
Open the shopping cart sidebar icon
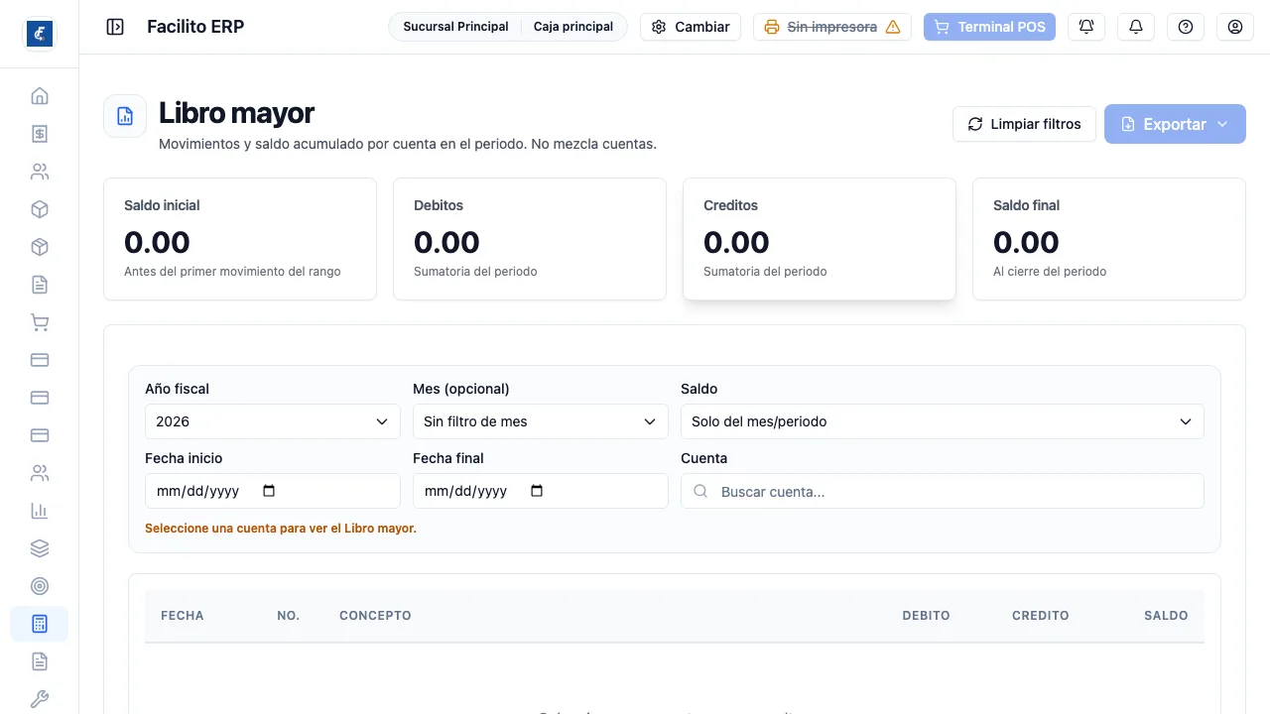[40, 322]
